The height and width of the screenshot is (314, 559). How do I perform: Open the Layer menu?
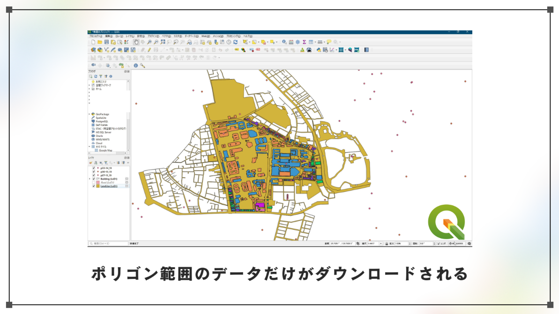[130, 36]
